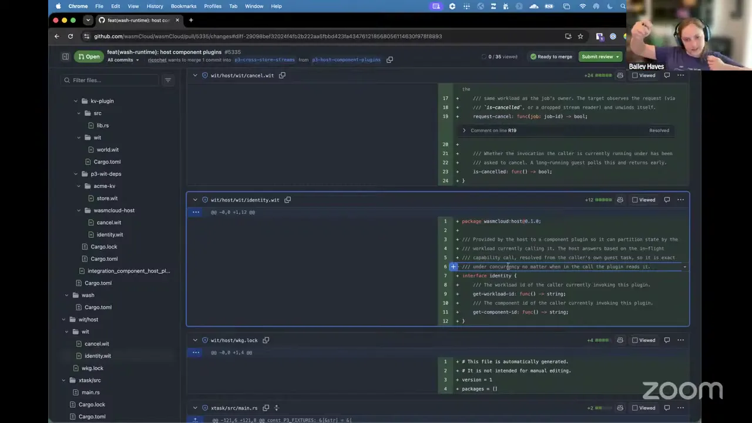Click the browser back arrow

coord(57,36)
